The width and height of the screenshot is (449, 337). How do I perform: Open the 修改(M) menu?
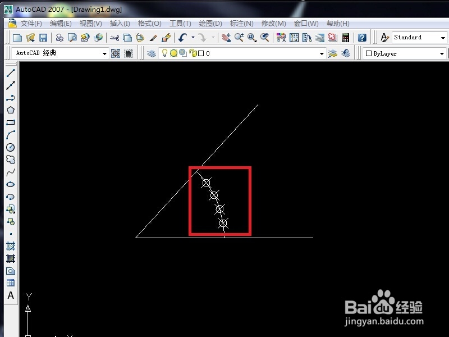273,24
